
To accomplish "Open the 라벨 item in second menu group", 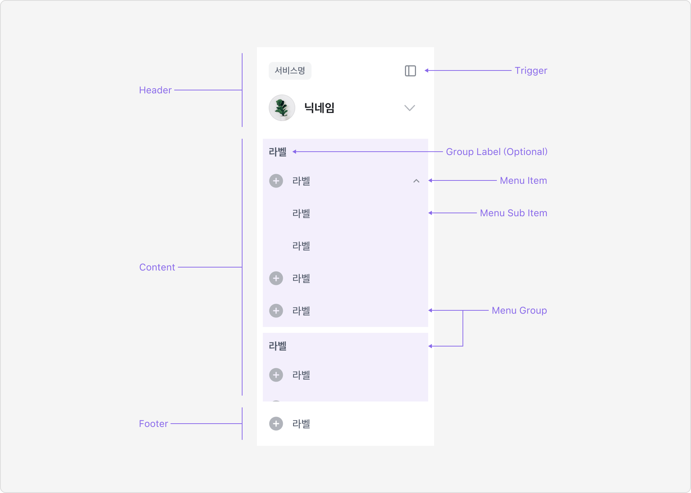I will pos(345,375).
